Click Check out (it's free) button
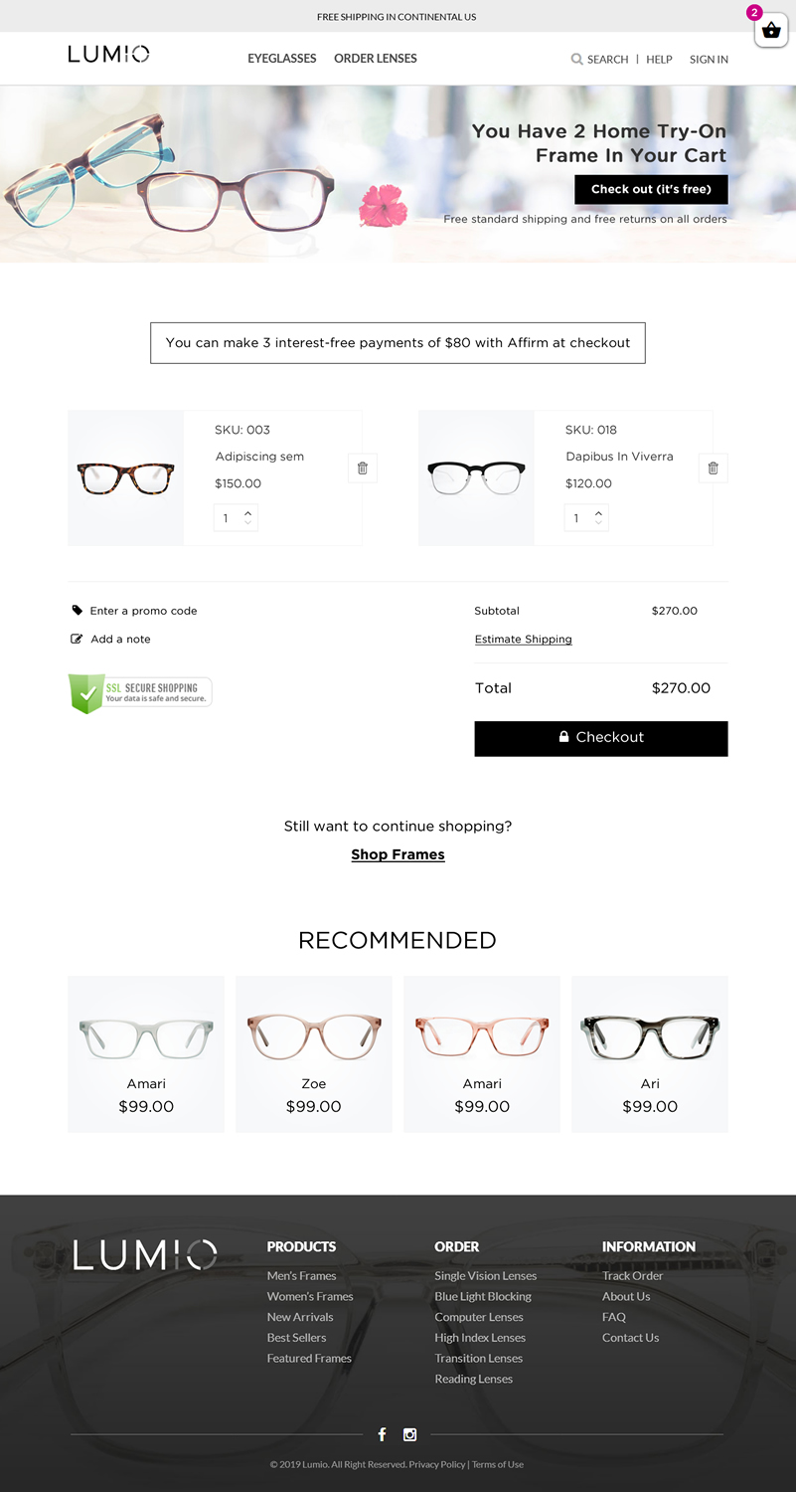Screen dimensions: 796x1492 pos(651,189)
